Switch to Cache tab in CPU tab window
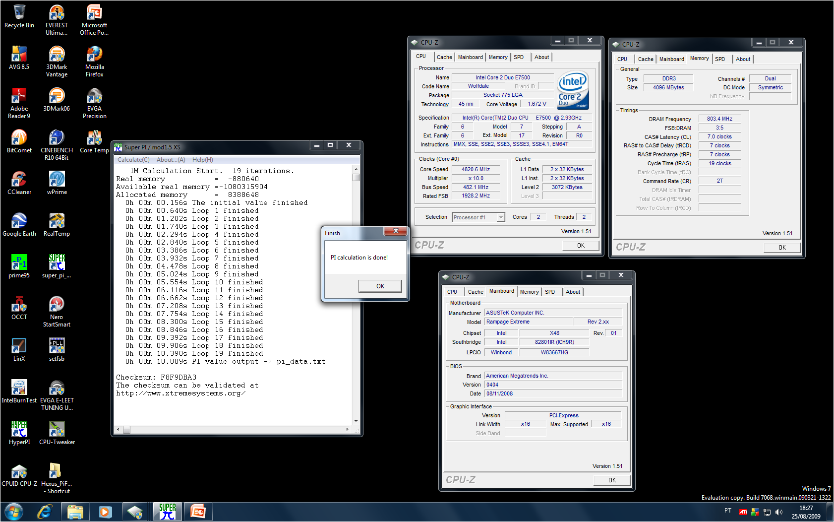 [x=444, y=57]
